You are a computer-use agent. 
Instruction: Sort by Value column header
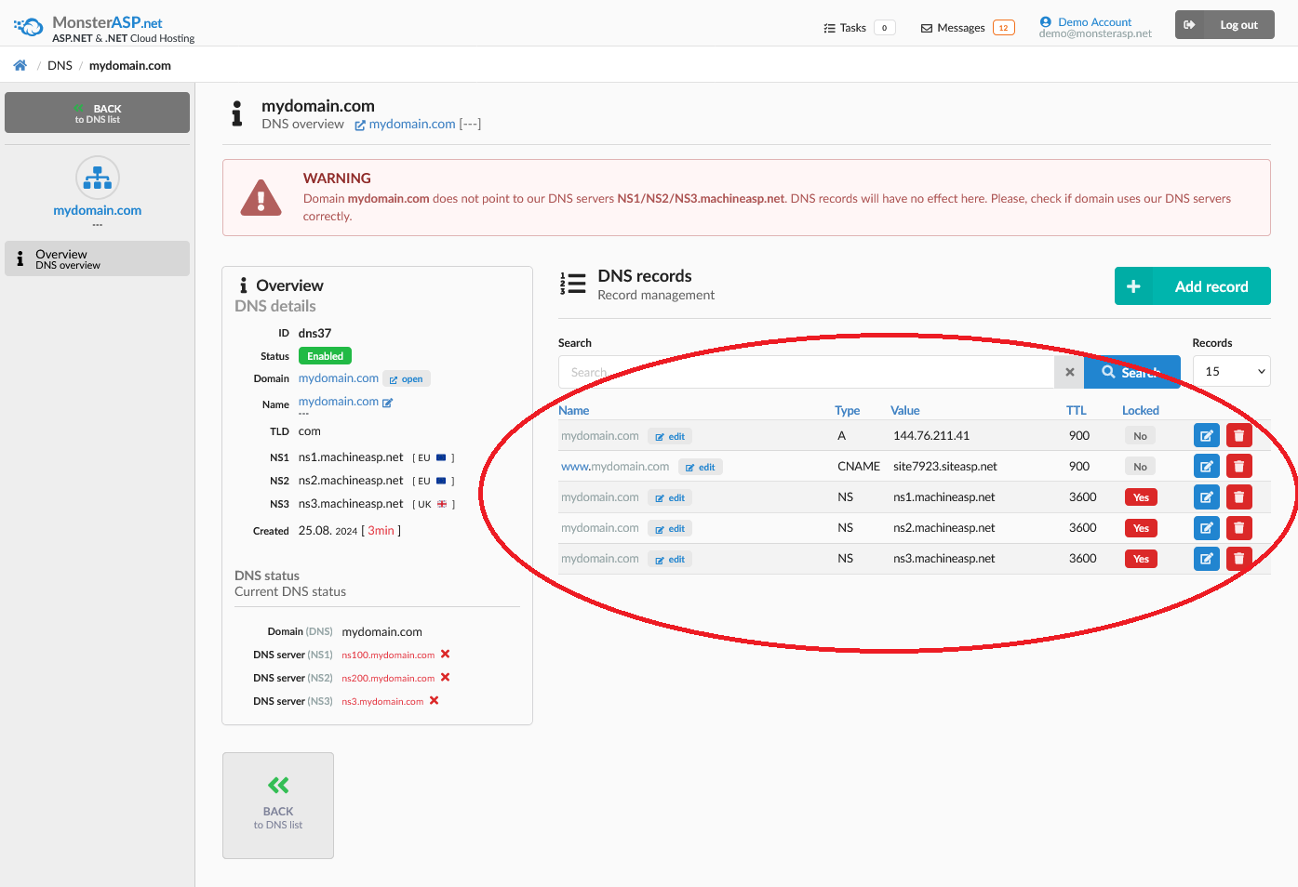(904, 410)
